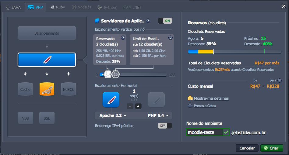The height and width of the screenshot is (155, 289).
Task: Increase node count with plus button
Action: 138,106
